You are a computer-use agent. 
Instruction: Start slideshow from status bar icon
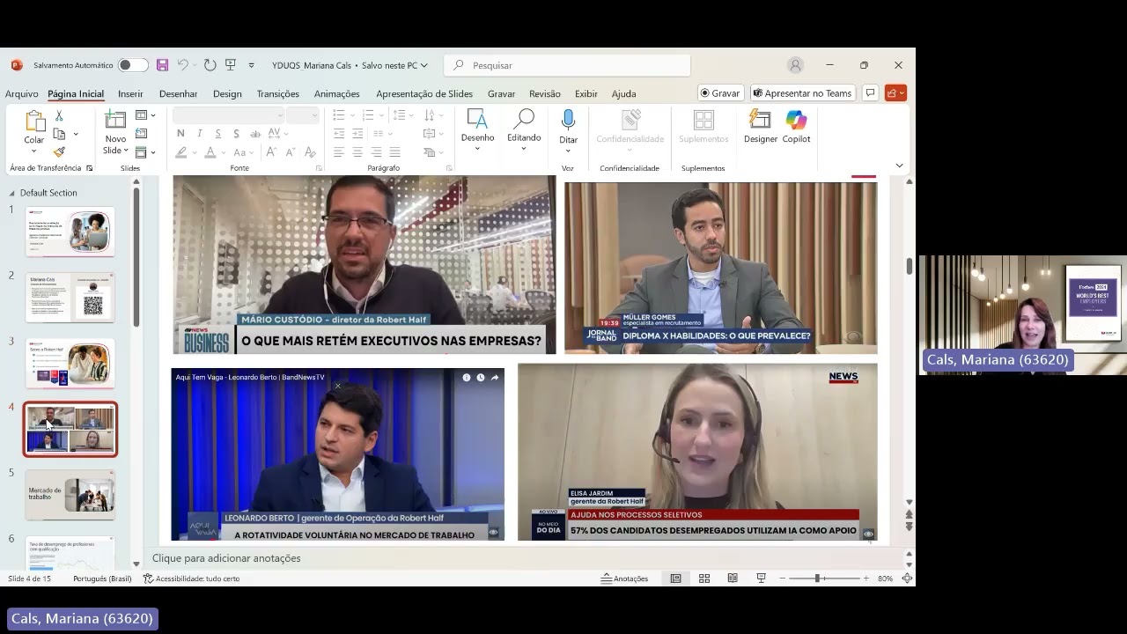tap(761, 579)
